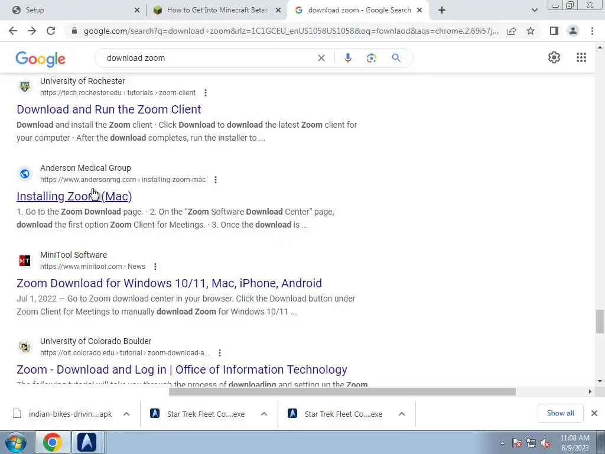Expand options for first Star Trek Fleet download

coord(264,414)
